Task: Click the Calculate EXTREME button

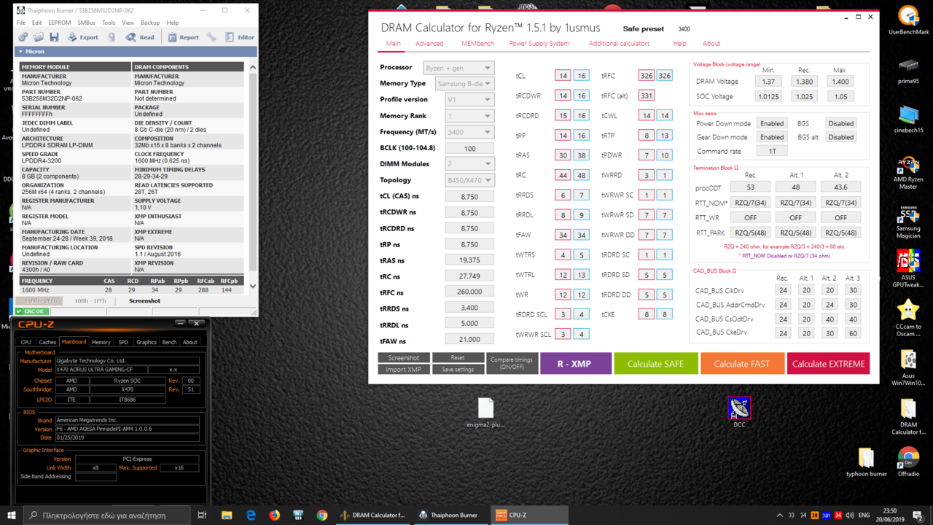Action: 828,364
